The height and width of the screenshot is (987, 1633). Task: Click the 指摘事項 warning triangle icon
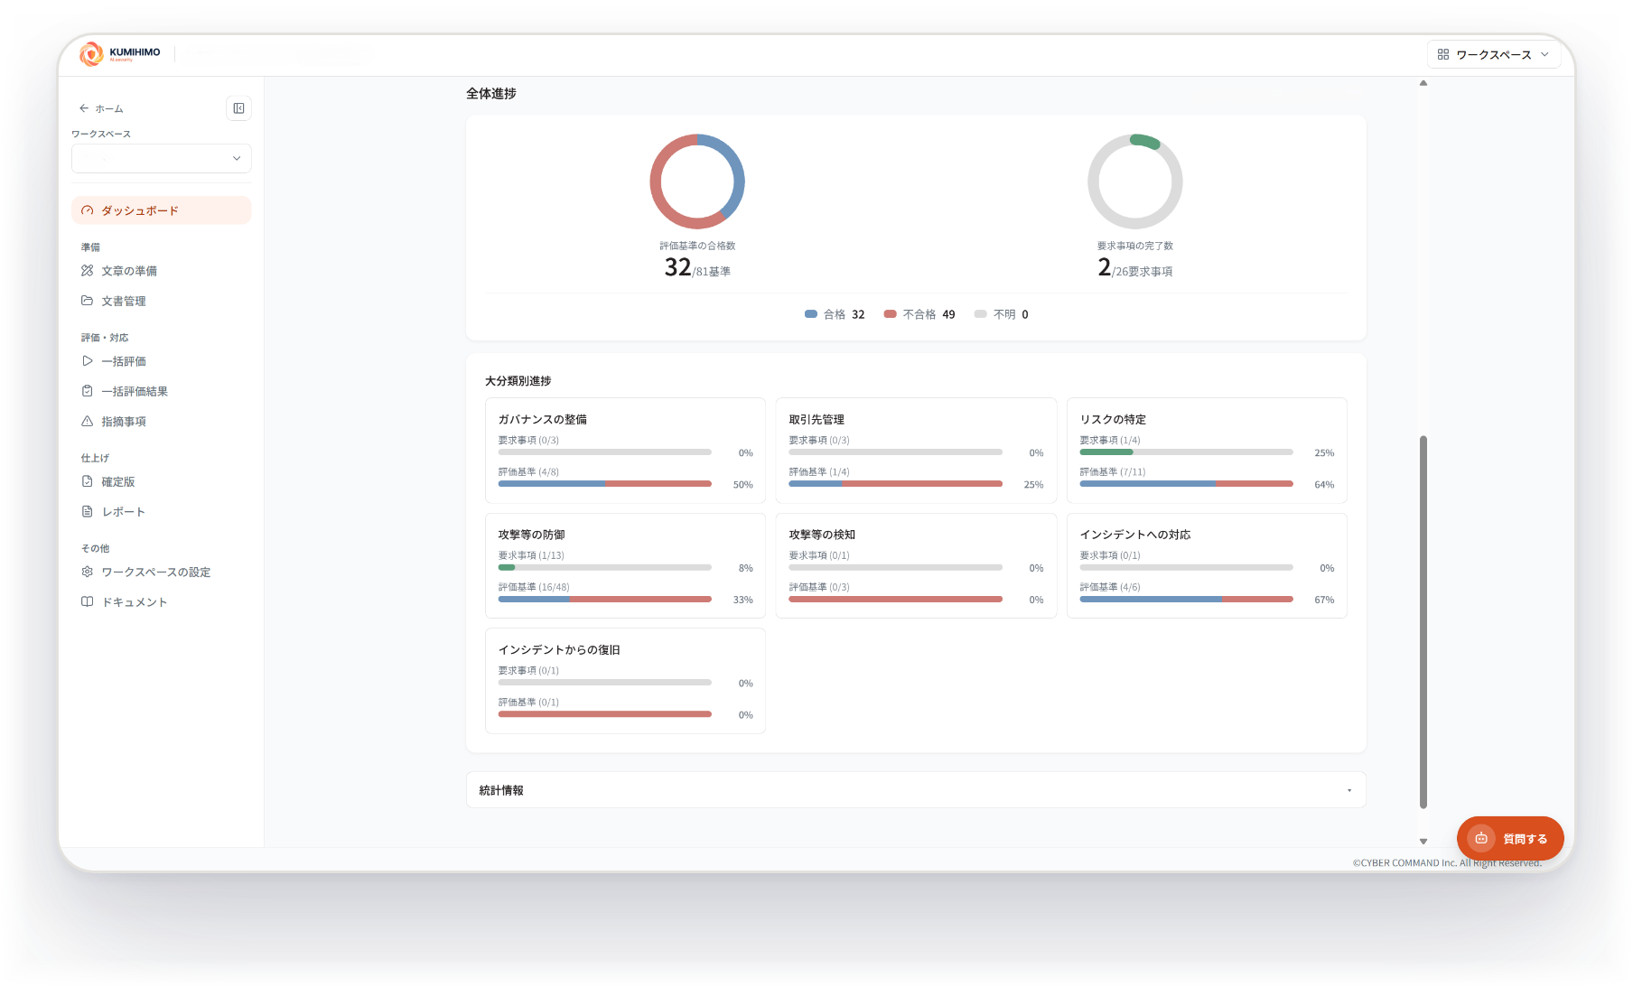point(88,422)
